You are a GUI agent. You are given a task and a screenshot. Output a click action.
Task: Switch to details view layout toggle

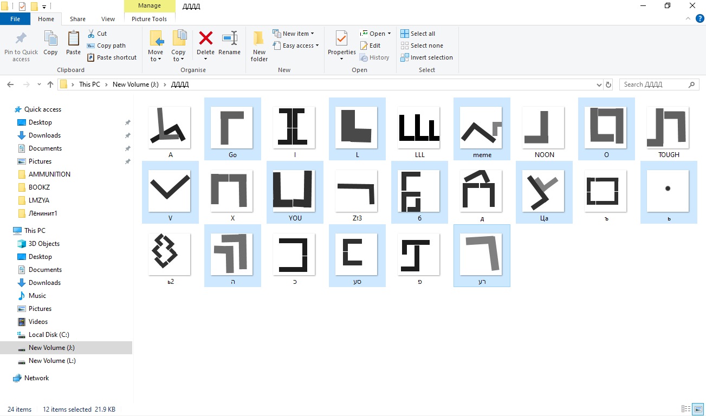click(x=686, y=409)
